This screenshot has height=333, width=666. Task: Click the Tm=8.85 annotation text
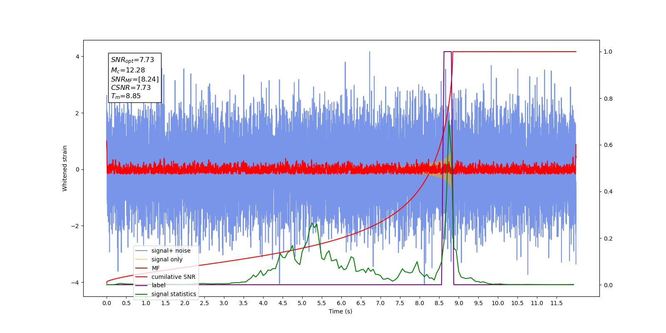point(126,96)
